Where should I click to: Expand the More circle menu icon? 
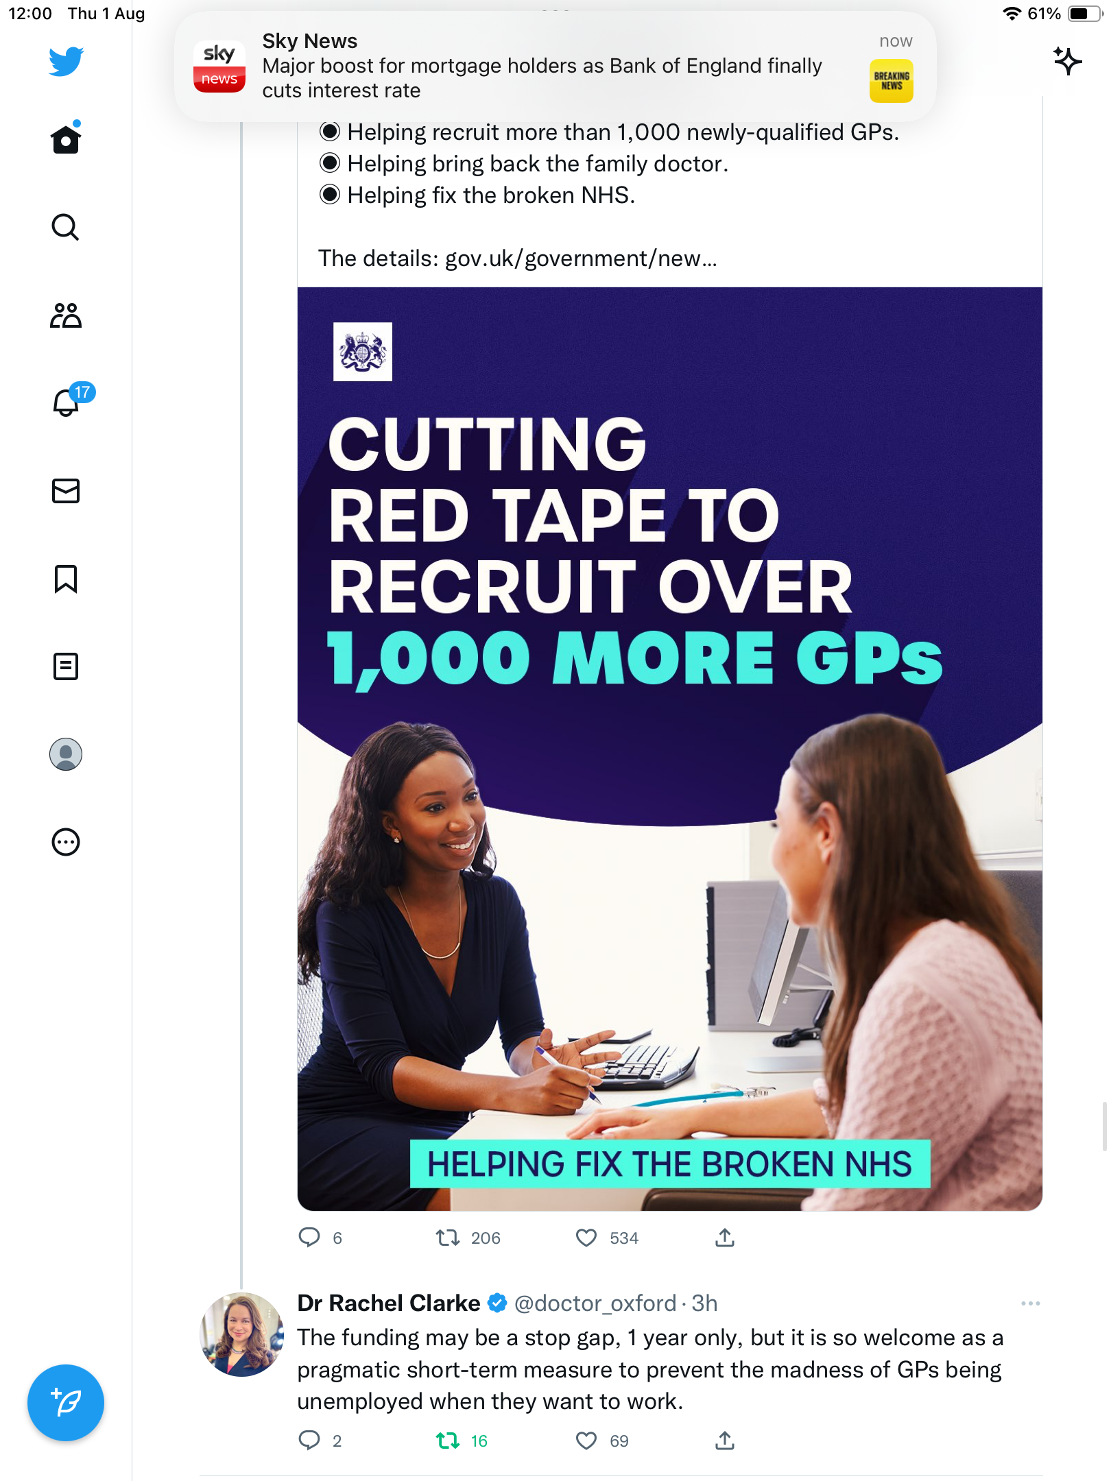[x=66, y=842]
